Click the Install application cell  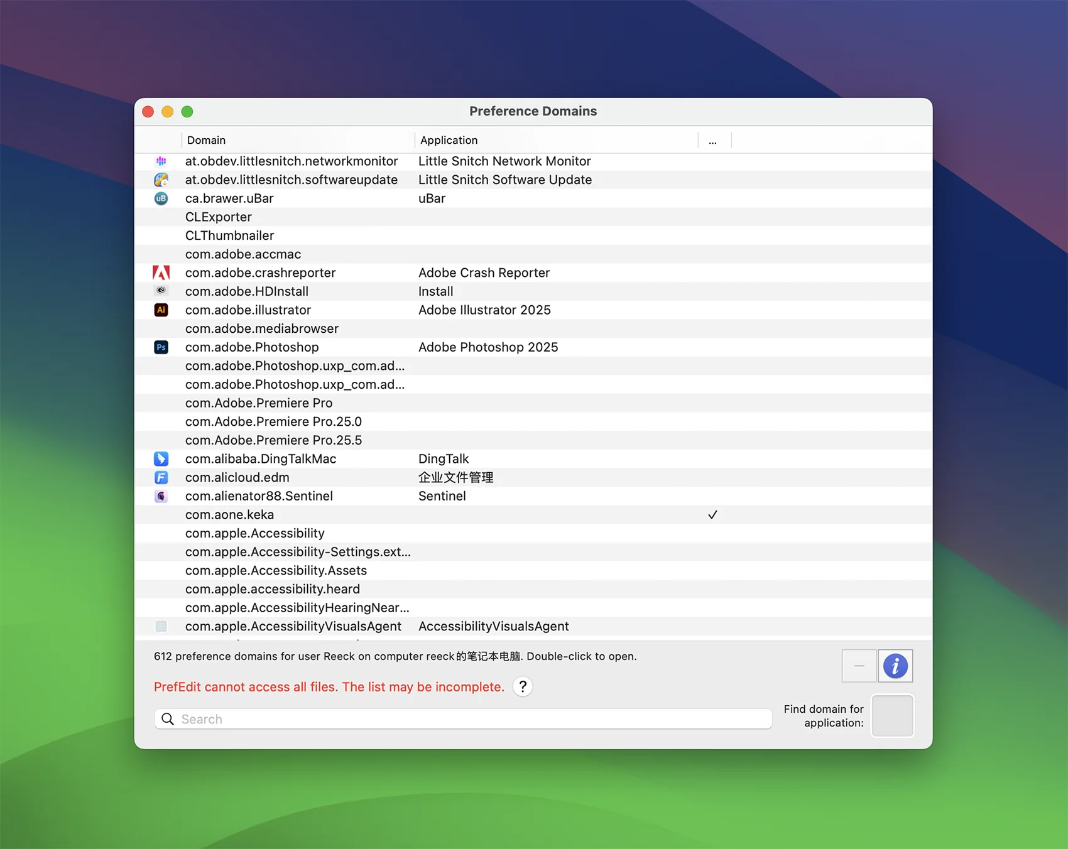coord(435,291)
